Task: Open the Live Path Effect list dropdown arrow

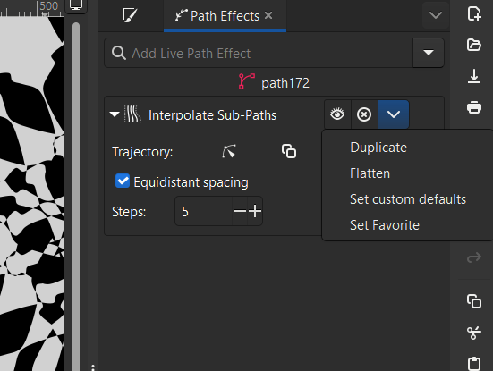Action: click(x=429, y=53)
